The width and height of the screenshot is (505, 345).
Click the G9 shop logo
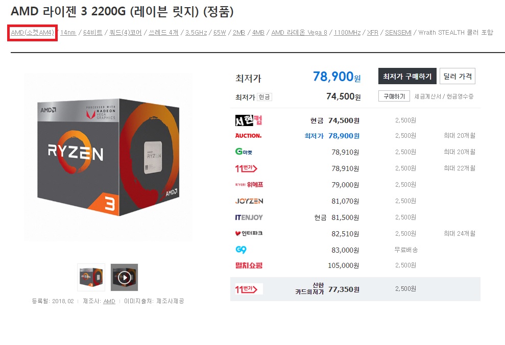[241, 250]
